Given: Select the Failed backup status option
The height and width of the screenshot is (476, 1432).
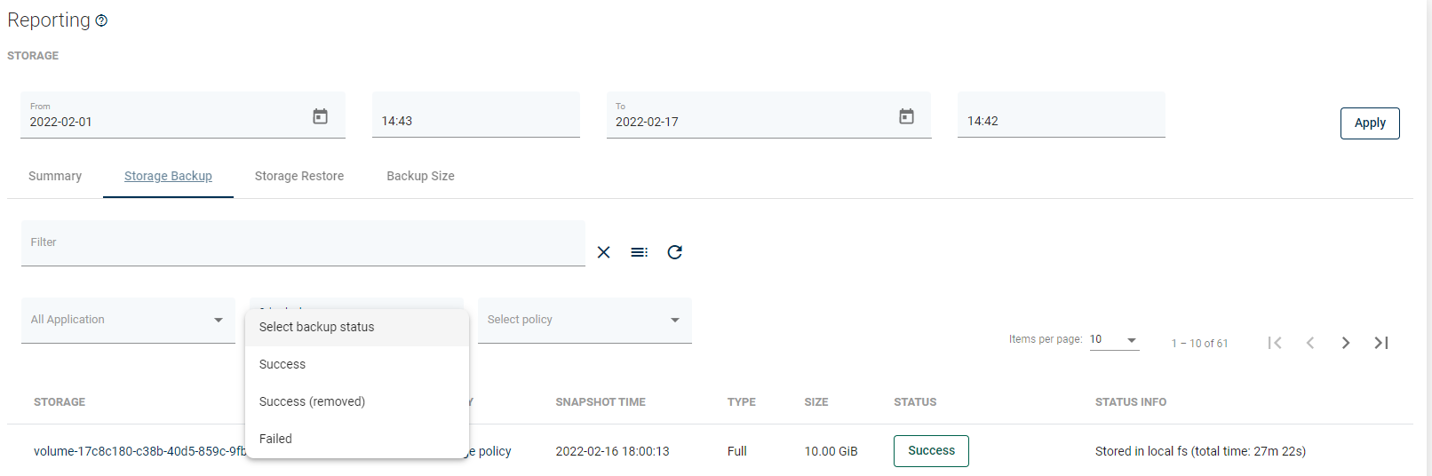Looking at the screenshot, I should [x=275, y=439].
